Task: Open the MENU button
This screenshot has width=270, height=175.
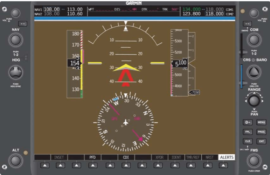Action: (261, 122)
